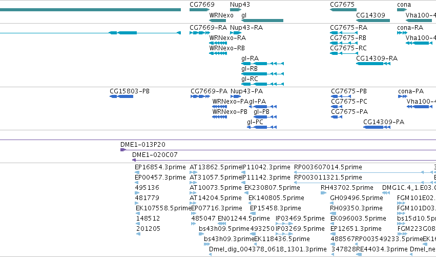Select the WRNexo-PB protein
The width and height of the screenshot is (436, 257).
219,117
